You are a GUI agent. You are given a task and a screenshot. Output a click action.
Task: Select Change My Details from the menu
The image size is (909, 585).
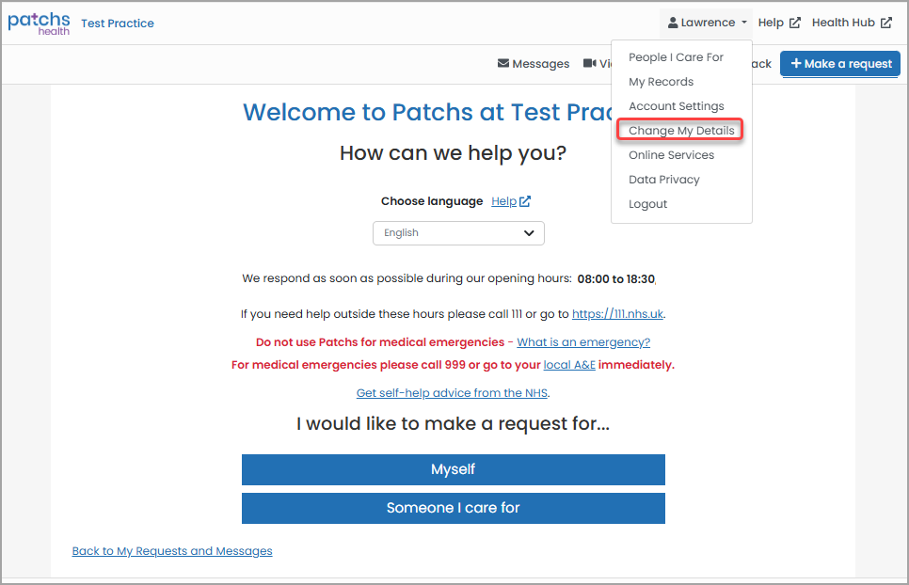click(x=679, y=130)
